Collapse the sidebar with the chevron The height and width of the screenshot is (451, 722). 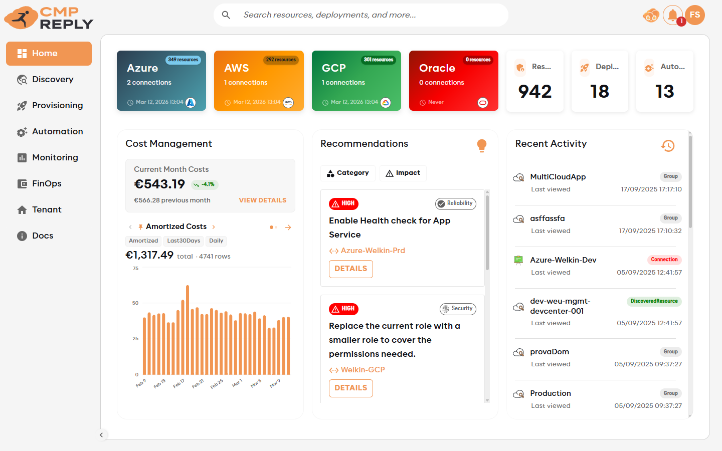101,435
